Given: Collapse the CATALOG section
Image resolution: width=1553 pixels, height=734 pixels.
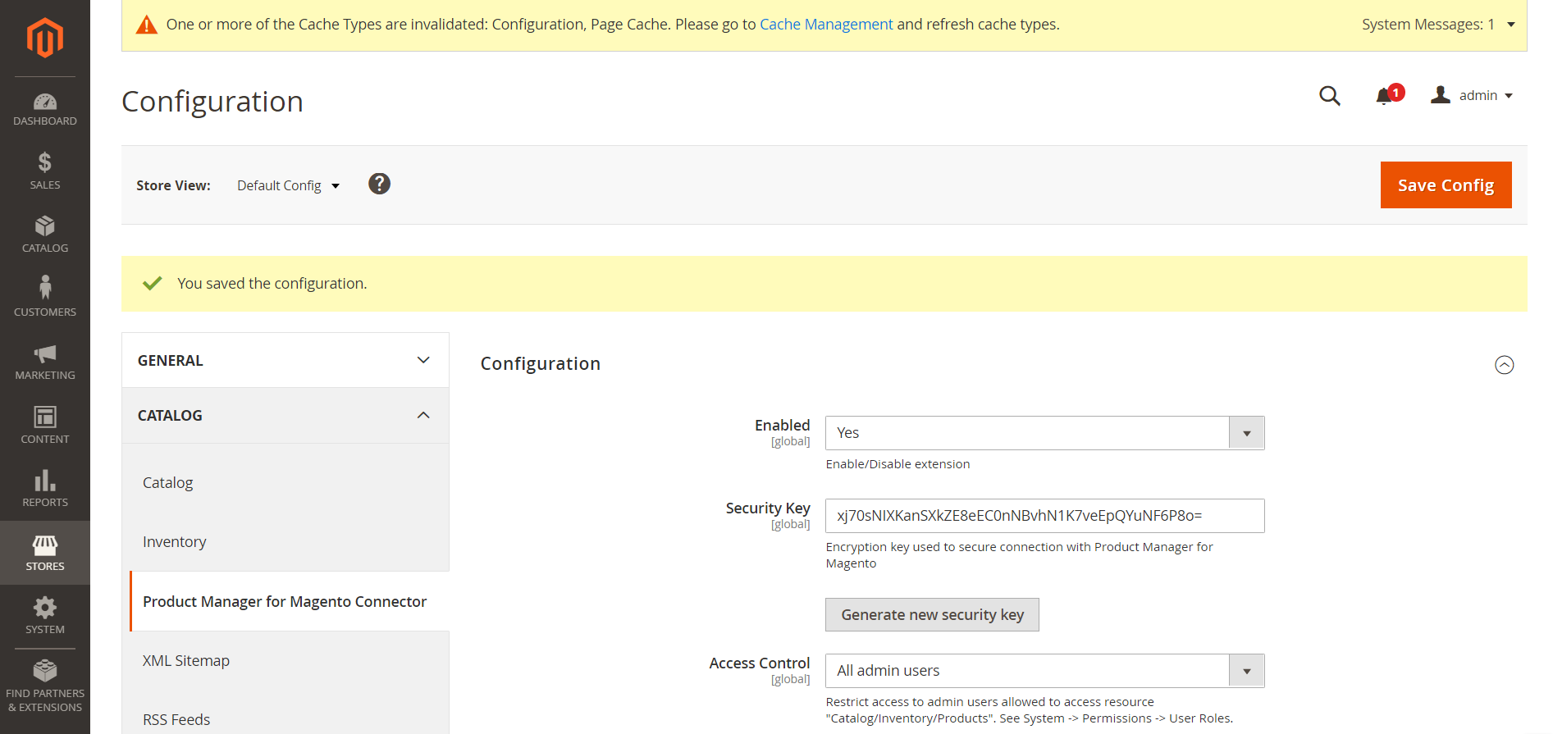Looking at the screenshot, I should pyautogui.click(x=285, y=416).
